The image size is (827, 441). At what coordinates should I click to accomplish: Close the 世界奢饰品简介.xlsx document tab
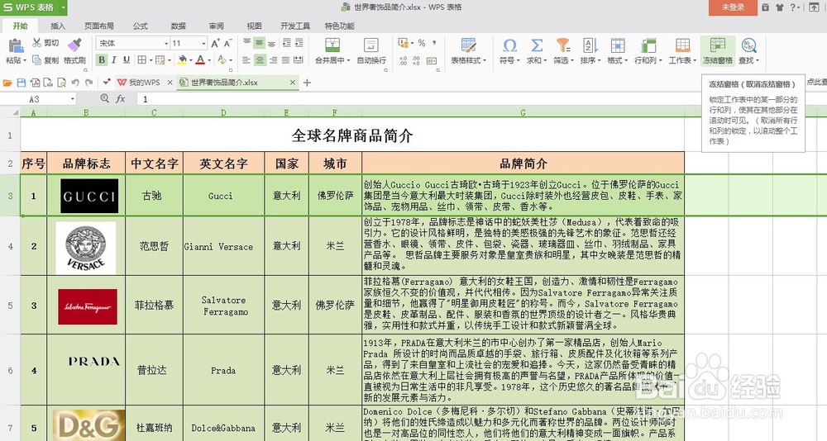293,83
